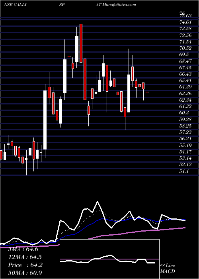
Task: Pick the 65.41 price axis value
Action: [x=185, y=81]
